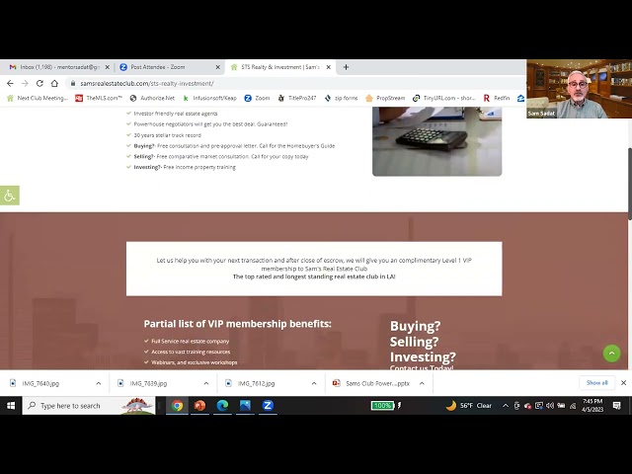Open TheMLS.com bookmark

coord(99,98)
